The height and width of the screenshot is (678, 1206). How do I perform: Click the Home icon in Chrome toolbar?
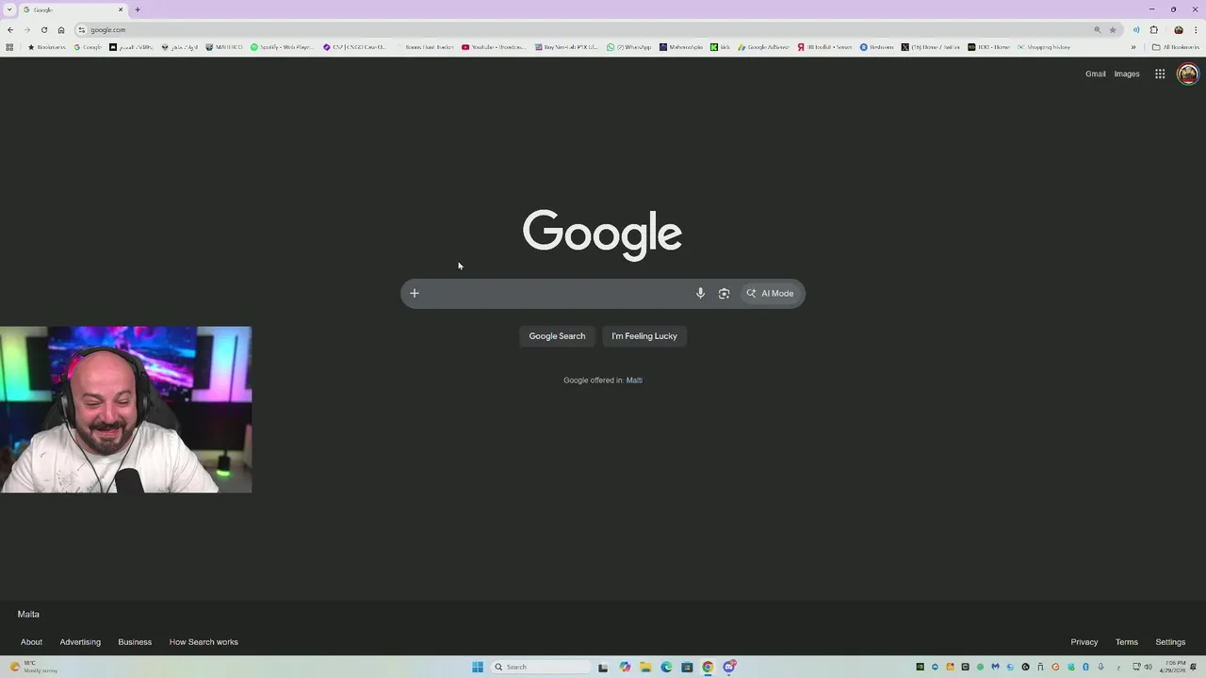tap(61, 29)
